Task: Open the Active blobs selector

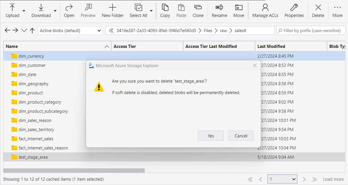Action: (x=70, y=30)
